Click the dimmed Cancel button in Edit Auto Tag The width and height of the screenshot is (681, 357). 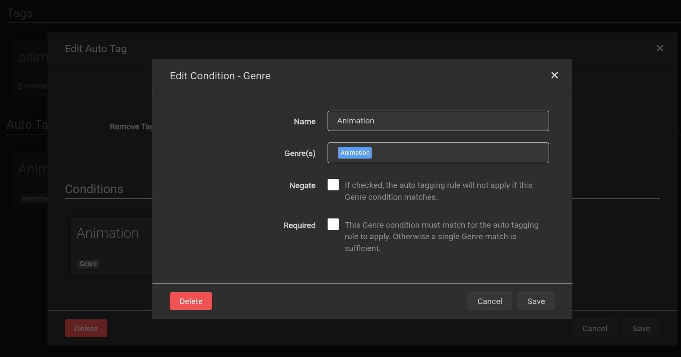click(594, 328)
